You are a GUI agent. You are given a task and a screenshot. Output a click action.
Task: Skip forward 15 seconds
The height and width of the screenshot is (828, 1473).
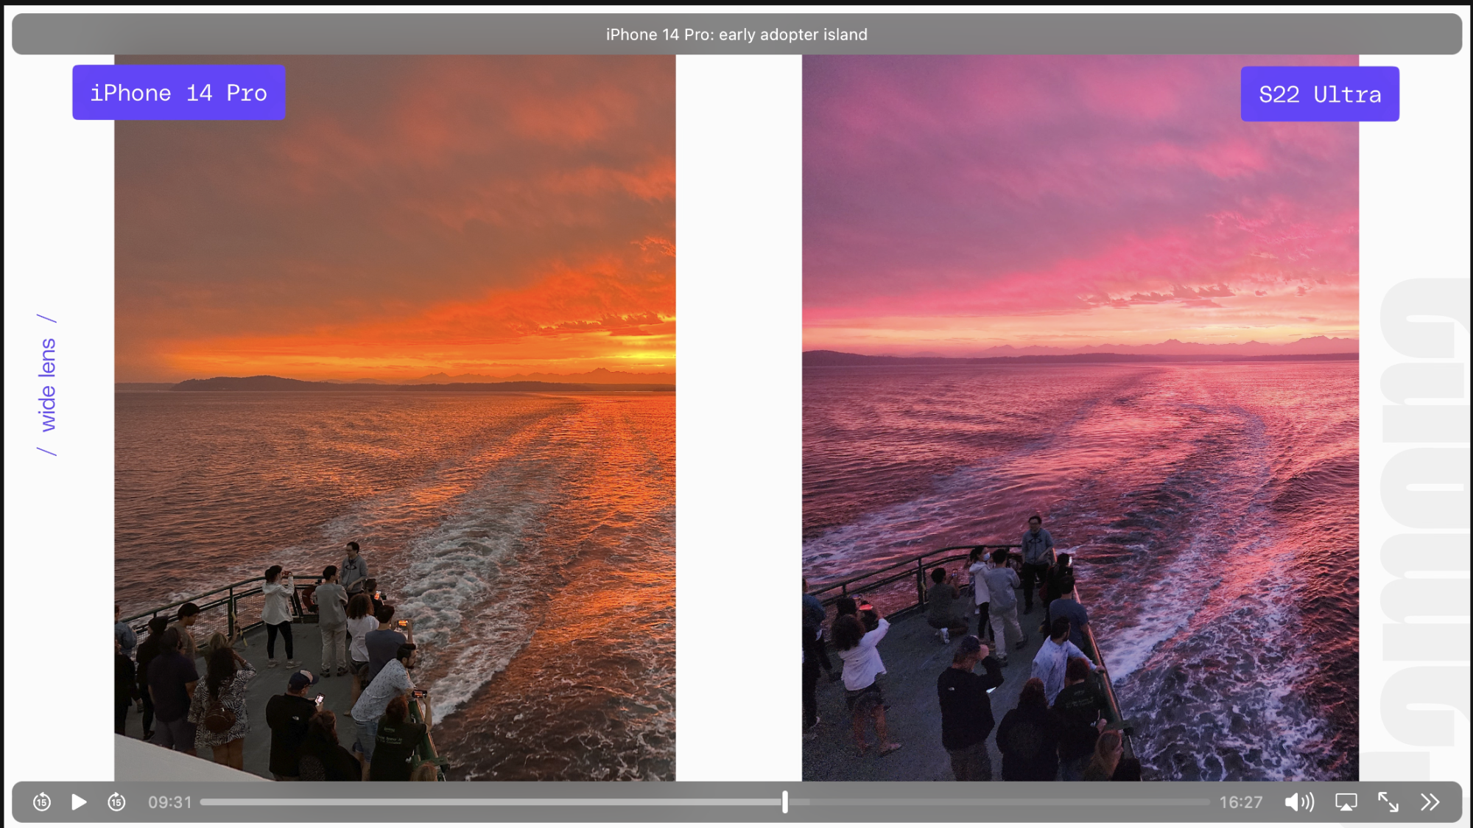click(x=116, y=801)
